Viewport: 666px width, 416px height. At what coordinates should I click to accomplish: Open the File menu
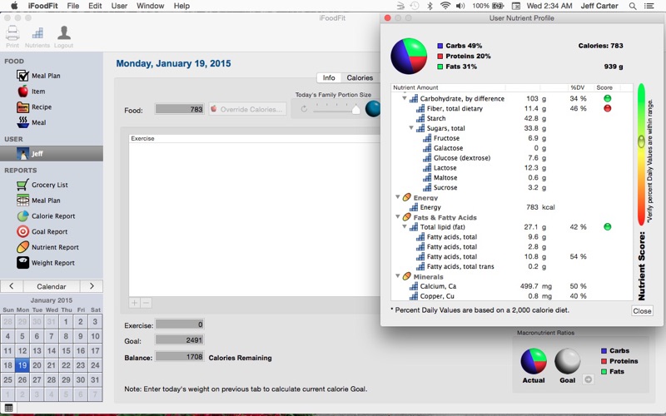(x=73, y=6)
